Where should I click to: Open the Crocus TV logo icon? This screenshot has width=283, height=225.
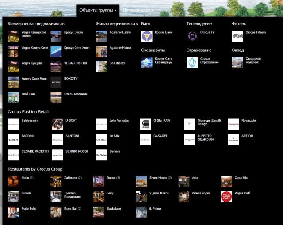pos(192,36)
